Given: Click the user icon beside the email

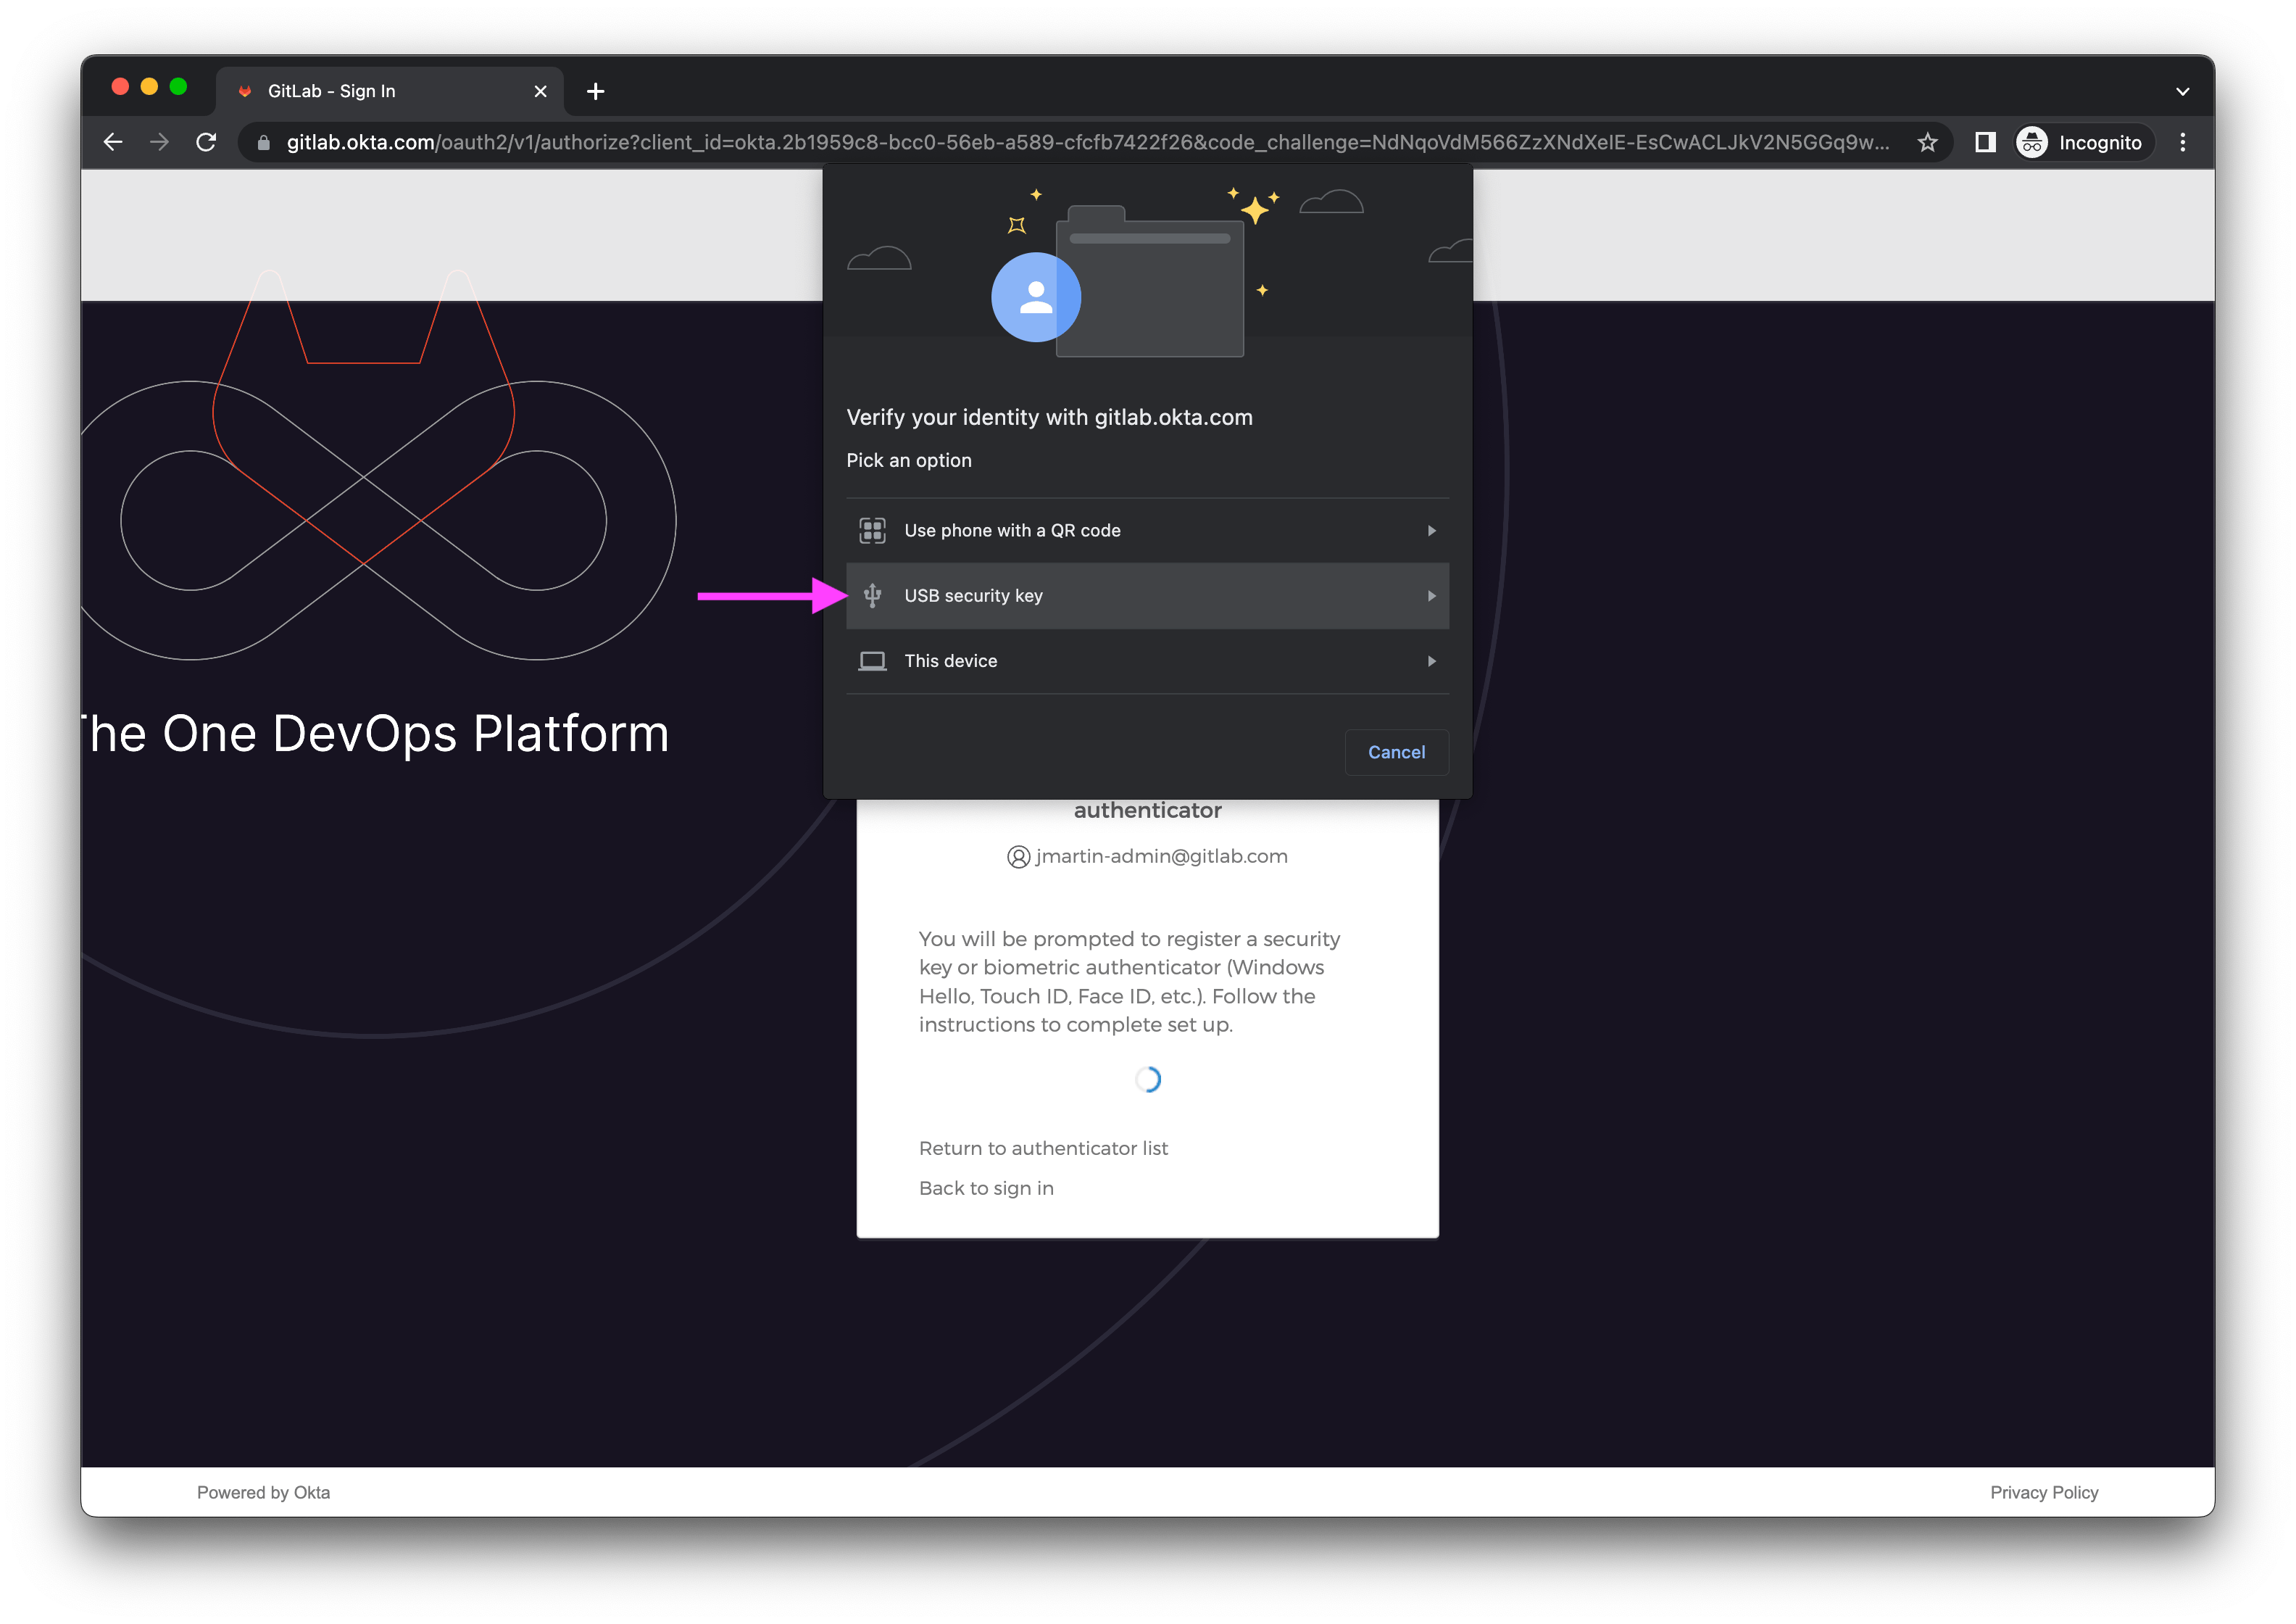Looking at the screenshot, I should (1018, 856).
